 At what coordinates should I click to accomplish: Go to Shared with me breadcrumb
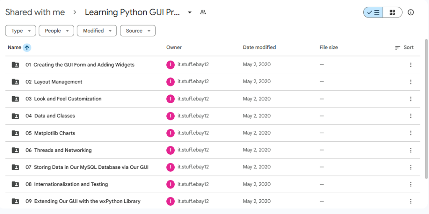[x=35, y=13]
